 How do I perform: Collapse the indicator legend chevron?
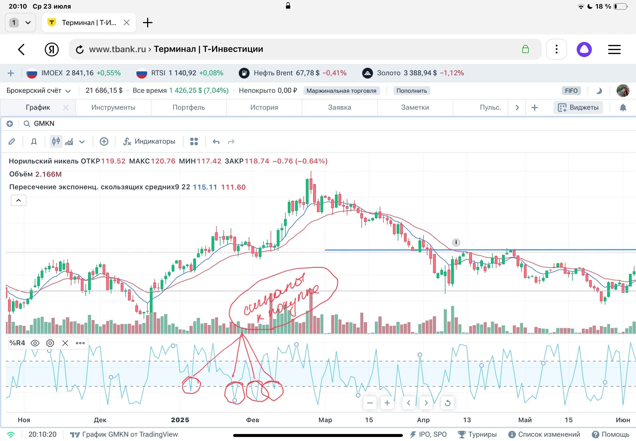tap(19, 200)
